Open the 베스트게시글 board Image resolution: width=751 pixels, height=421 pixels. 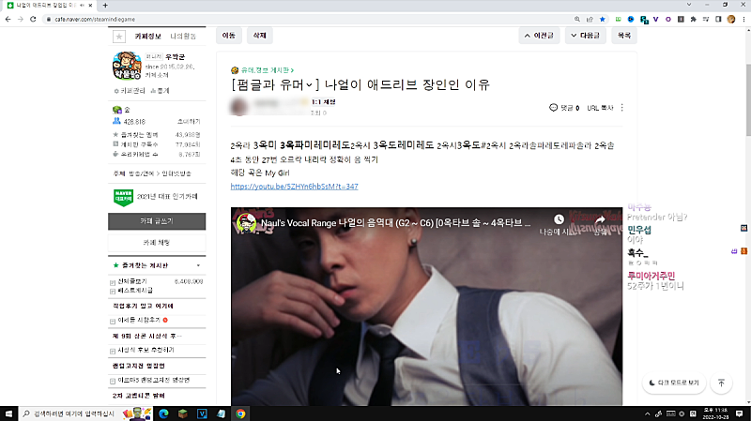[x=135, y=291]
